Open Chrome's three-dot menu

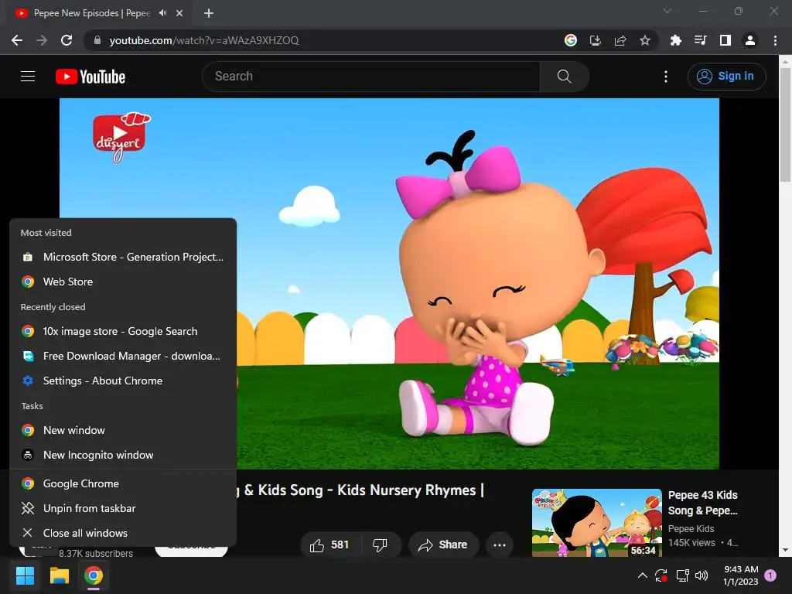coord(775,40)
